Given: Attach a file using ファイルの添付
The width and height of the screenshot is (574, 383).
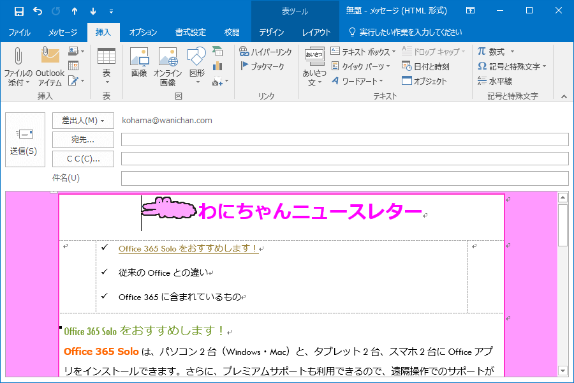Looking at the screenshot, I should coord(18,66).
